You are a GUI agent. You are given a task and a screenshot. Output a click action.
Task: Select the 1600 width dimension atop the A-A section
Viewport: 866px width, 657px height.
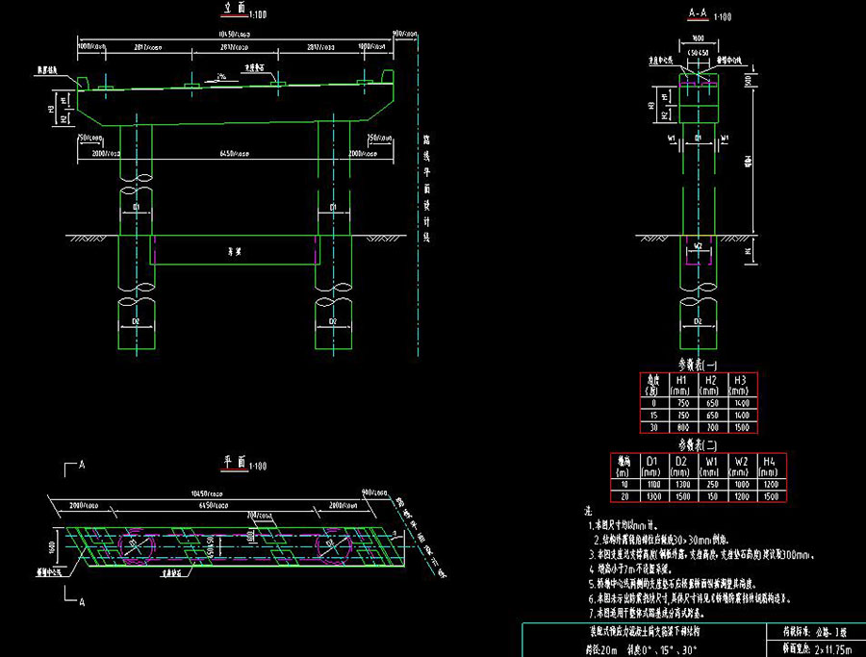click(x=699, y=38)
